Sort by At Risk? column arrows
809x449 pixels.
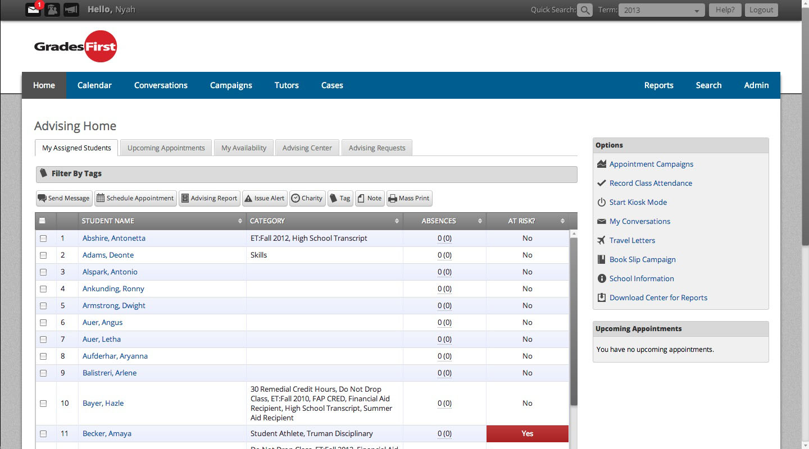[562, 221]
